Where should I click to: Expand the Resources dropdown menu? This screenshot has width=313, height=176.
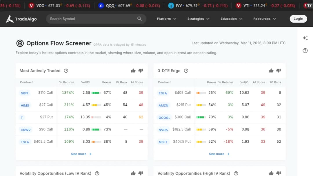[265, 19]
